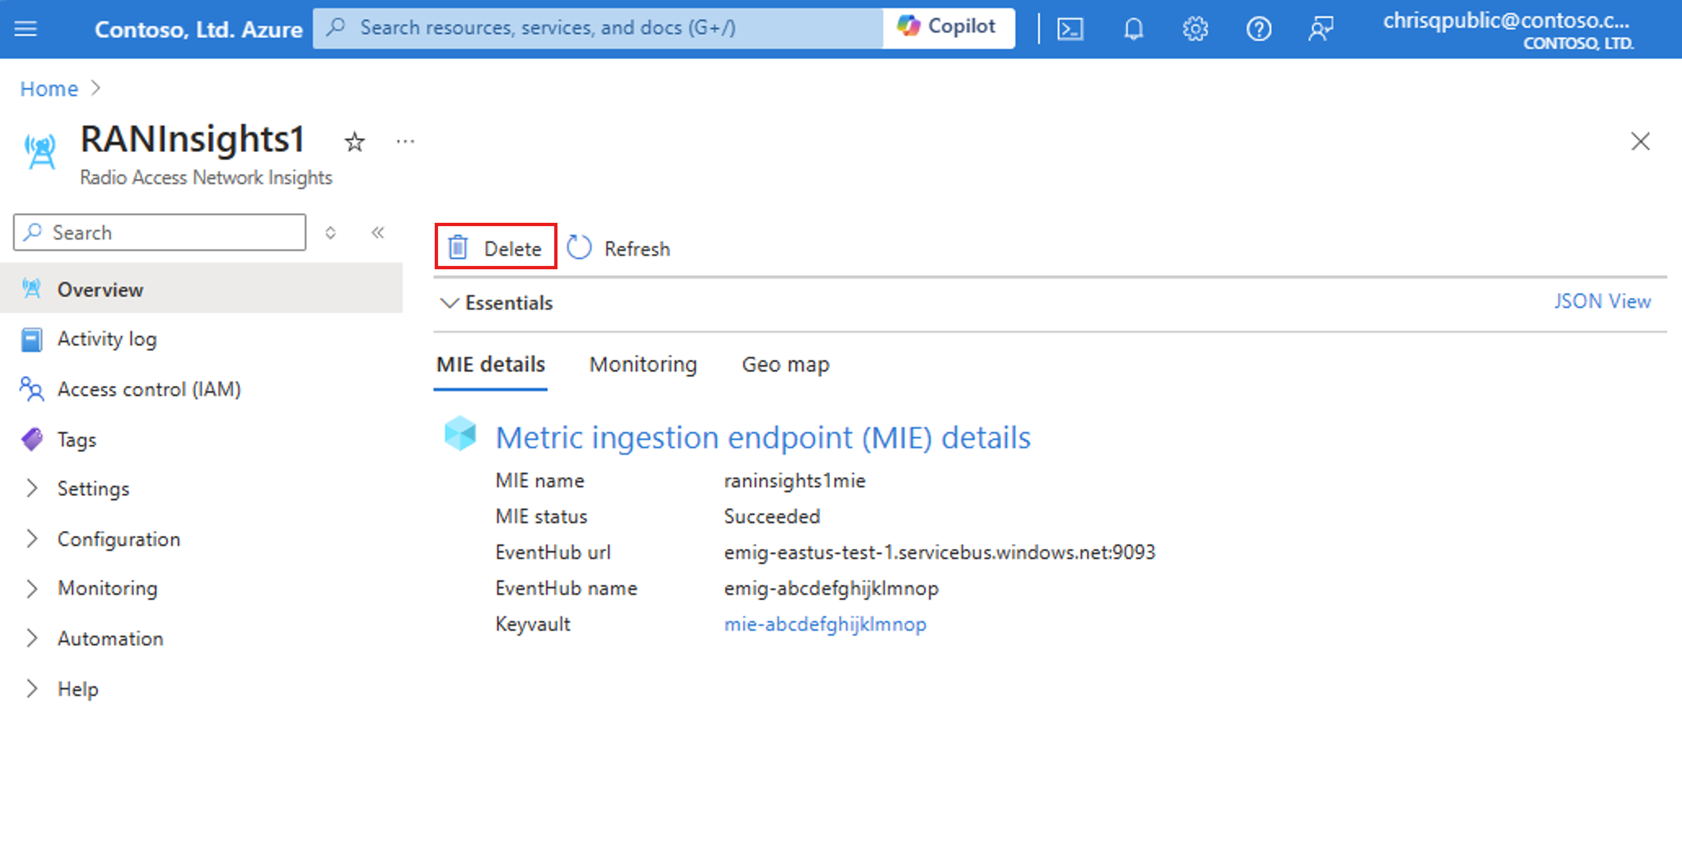Viewport: 1682px width, 859px height.
Task: Click the Tags icon
Action: point(33,437)
